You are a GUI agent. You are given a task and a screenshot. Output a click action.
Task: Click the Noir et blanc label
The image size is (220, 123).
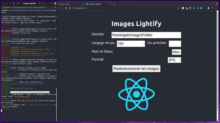(102, 52)
